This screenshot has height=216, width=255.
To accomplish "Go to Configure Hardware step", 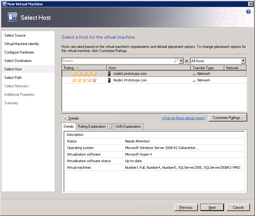I will tap(19, 52).
